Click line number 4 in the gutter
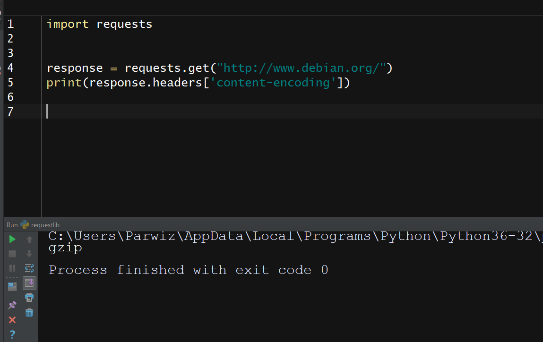 [10, 68]
